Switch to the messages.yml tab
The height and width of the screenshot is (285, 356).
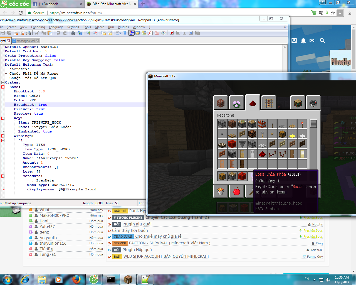[26, 41]
